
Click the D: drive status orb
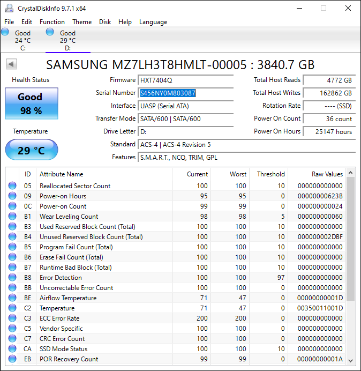(x=50, y=32)
